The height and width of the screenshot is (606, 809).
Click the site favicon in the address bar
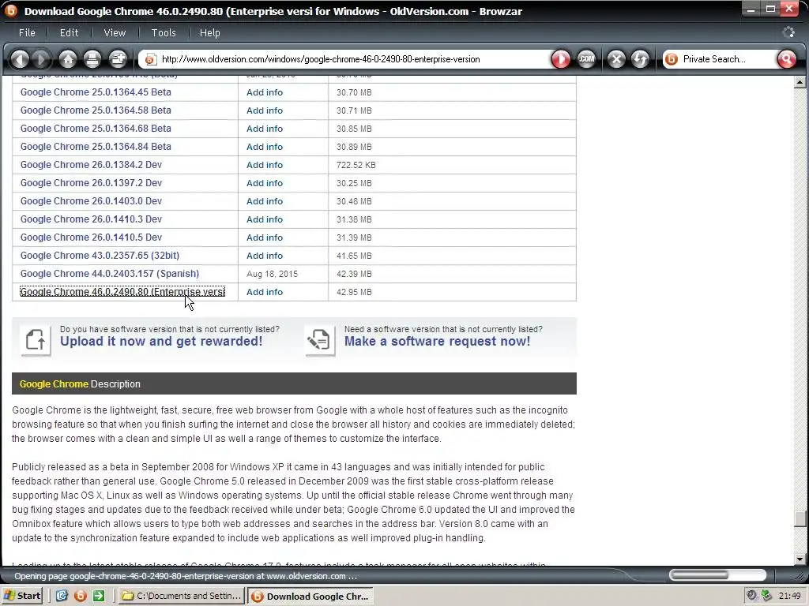pyautogui.click(x=150, y=59)
